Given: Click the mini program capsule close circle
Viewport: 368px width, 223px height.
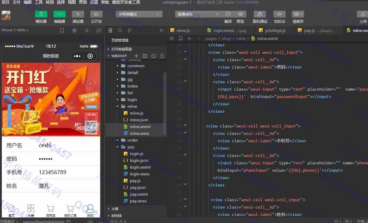Looking at the screenshot, I should point(90,56).
